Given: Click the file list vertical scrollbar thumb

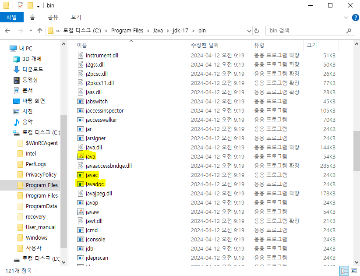Looking at the screenshot, I should coord(356,151).
